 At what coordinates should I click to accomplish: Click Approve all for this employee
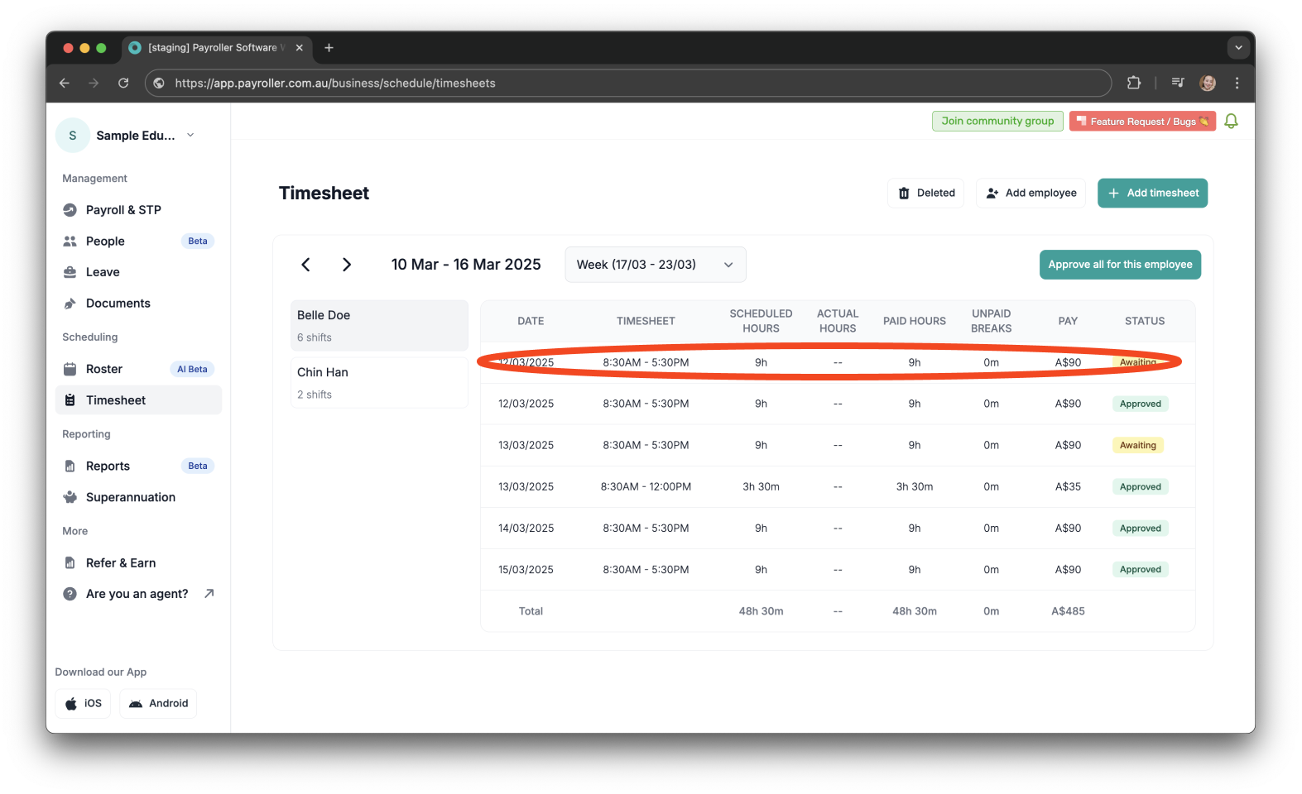(x=1120, y=265)
